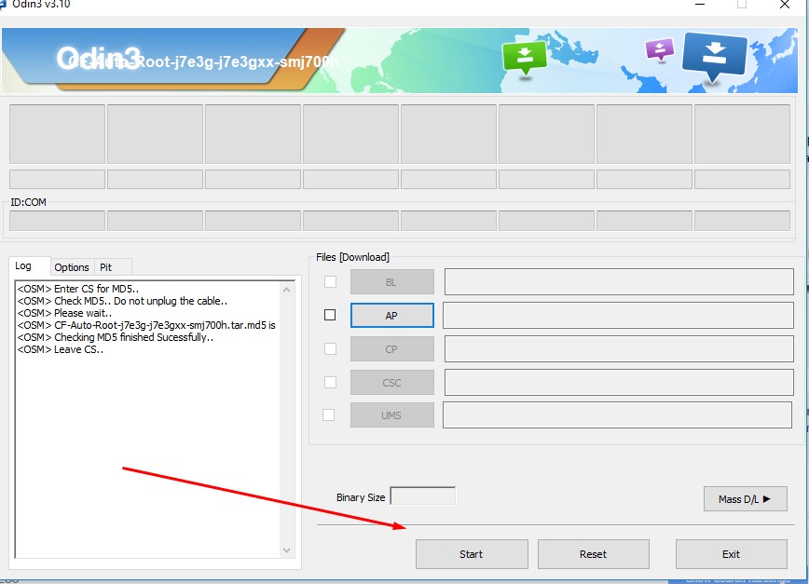Screen dimensions: 809x584
Task: Click the purple download icon in banner
Action: pos(659,50)
